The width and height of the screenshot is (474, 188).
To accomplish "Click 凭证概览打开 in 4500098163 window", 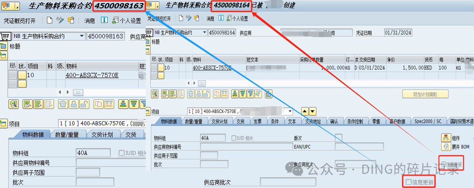I will click(19, 20).
